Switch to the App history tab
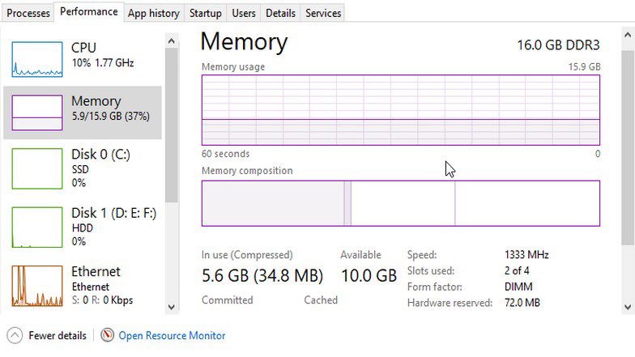Image resolution: width=635 pixels, height=357 pixels. pyautogui.click(x=154, y=13)
